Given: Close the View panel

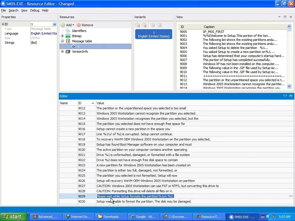Looking at the screenshot, I should [291, 17].
